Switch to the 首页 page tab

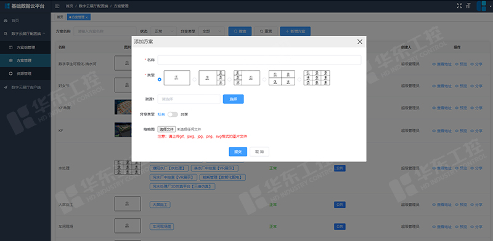[x=60, y=17]
